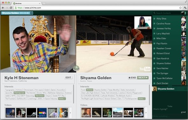Click the green padlock security icon
This screenshot has width=188, height=120.
16,8
